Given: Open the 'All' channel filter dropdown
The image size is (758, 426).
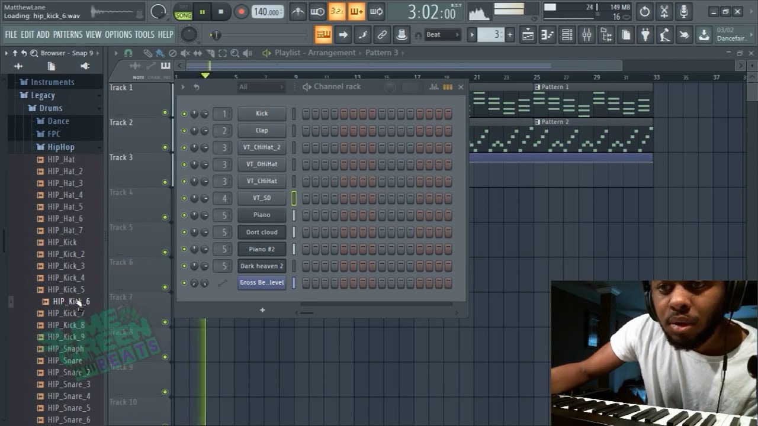Looking at the screenshot, I should [x=261, y=87].
